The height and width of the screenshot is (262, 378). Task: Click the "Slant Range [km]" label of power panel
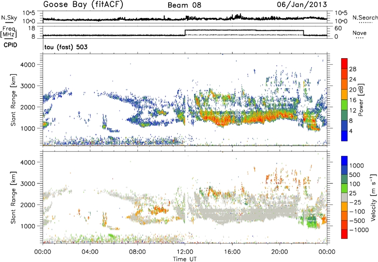(13, 100)
